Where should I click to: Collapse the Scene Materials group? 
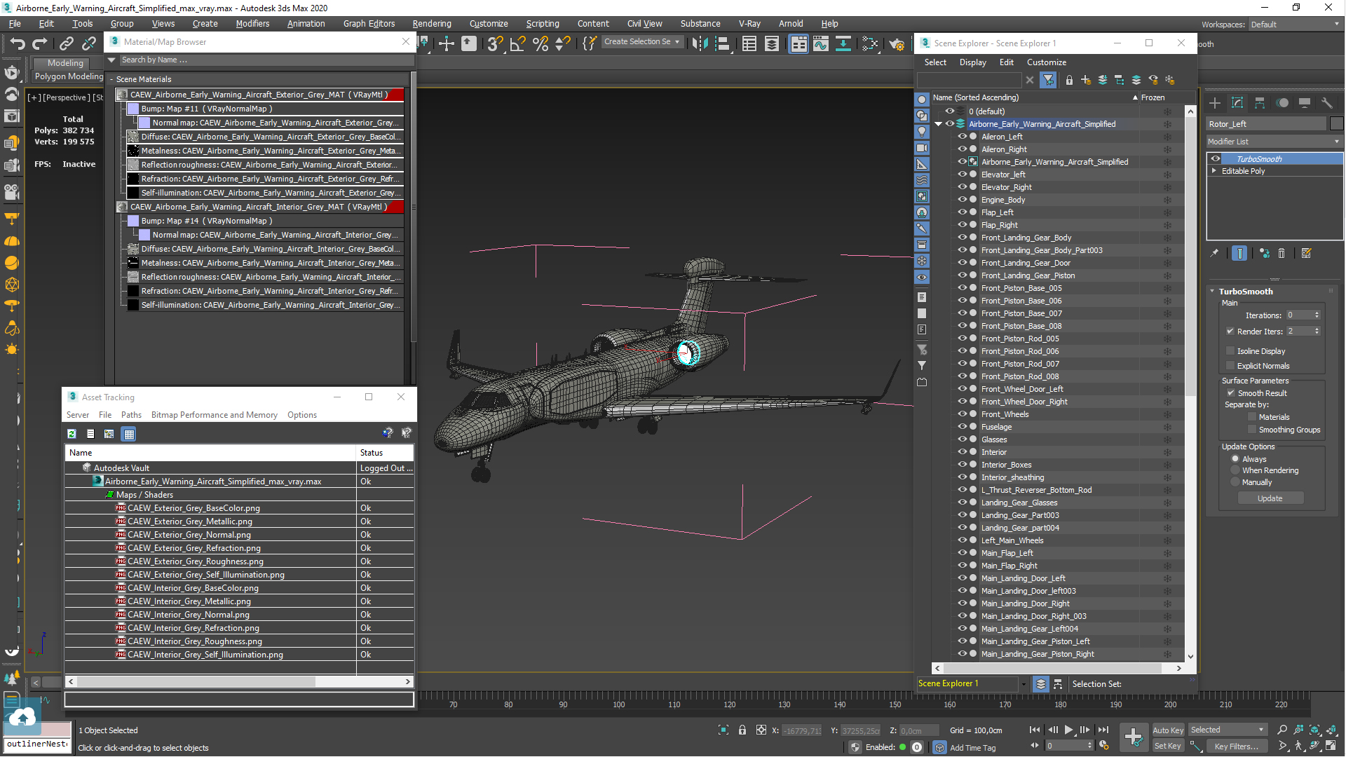coord(111,79)
